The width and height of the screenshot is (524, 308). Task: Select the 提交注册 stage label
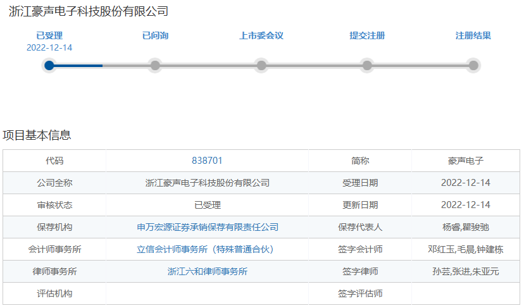tap(367, 35)
